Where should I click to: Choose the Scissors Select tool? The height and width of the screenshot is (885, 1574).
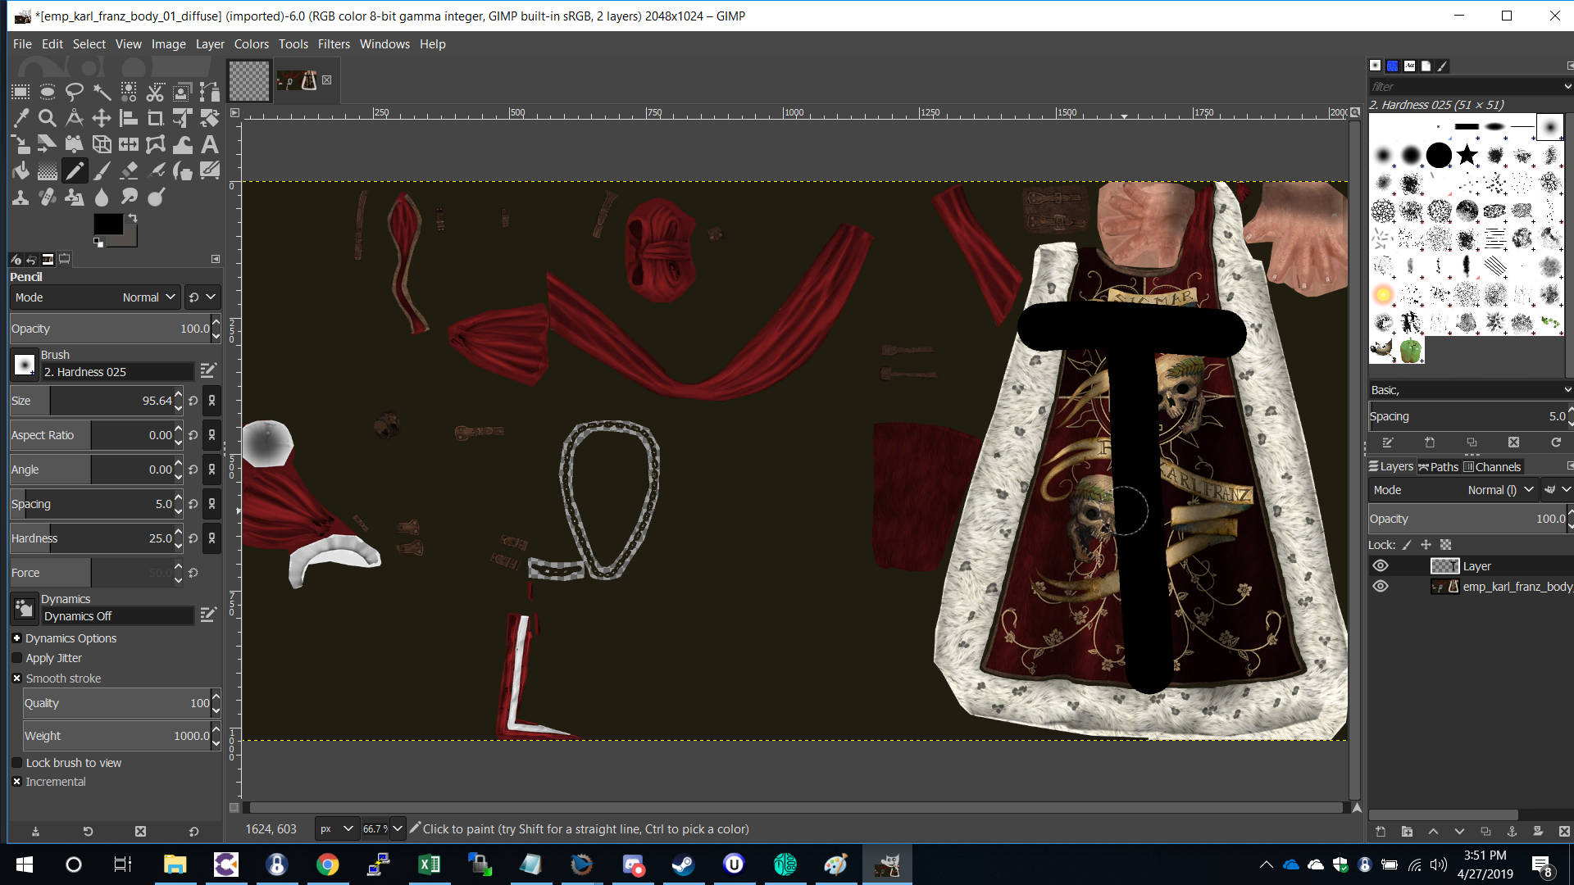pos(156,91)
